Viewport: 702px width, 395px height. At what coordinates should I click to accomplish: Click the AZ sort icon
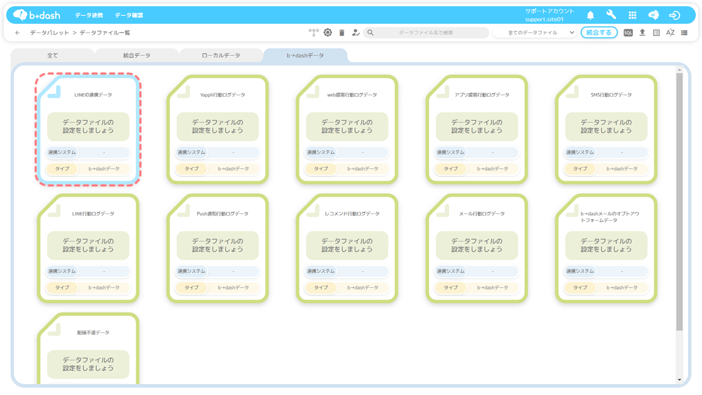[x=670, y=33]
